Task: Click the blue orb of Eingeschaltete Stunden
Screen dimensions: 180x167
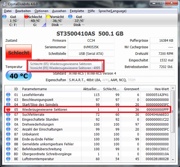Action: 8,119
